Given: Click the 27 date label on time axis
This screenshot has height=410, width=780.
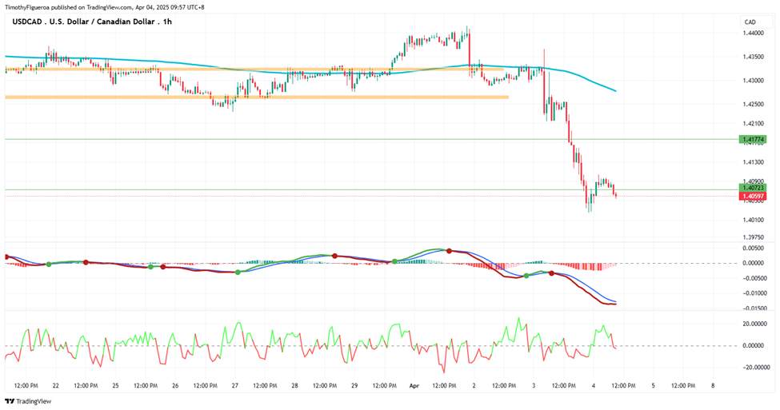Looking at the screenshot, I should [234, 386].
